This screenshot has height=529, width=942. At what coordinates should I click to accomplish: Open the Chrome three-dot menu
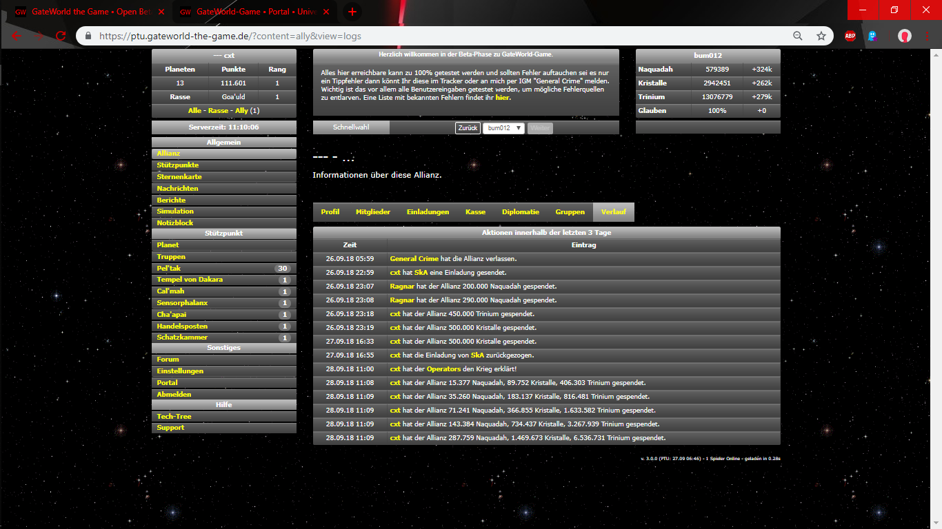tap(927, 36)
